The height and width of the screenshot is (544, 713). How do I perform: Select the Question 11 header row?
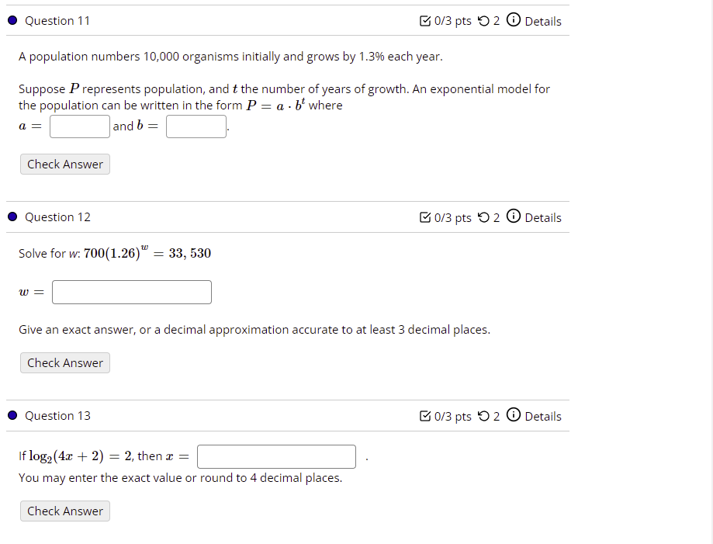point(57,21)
